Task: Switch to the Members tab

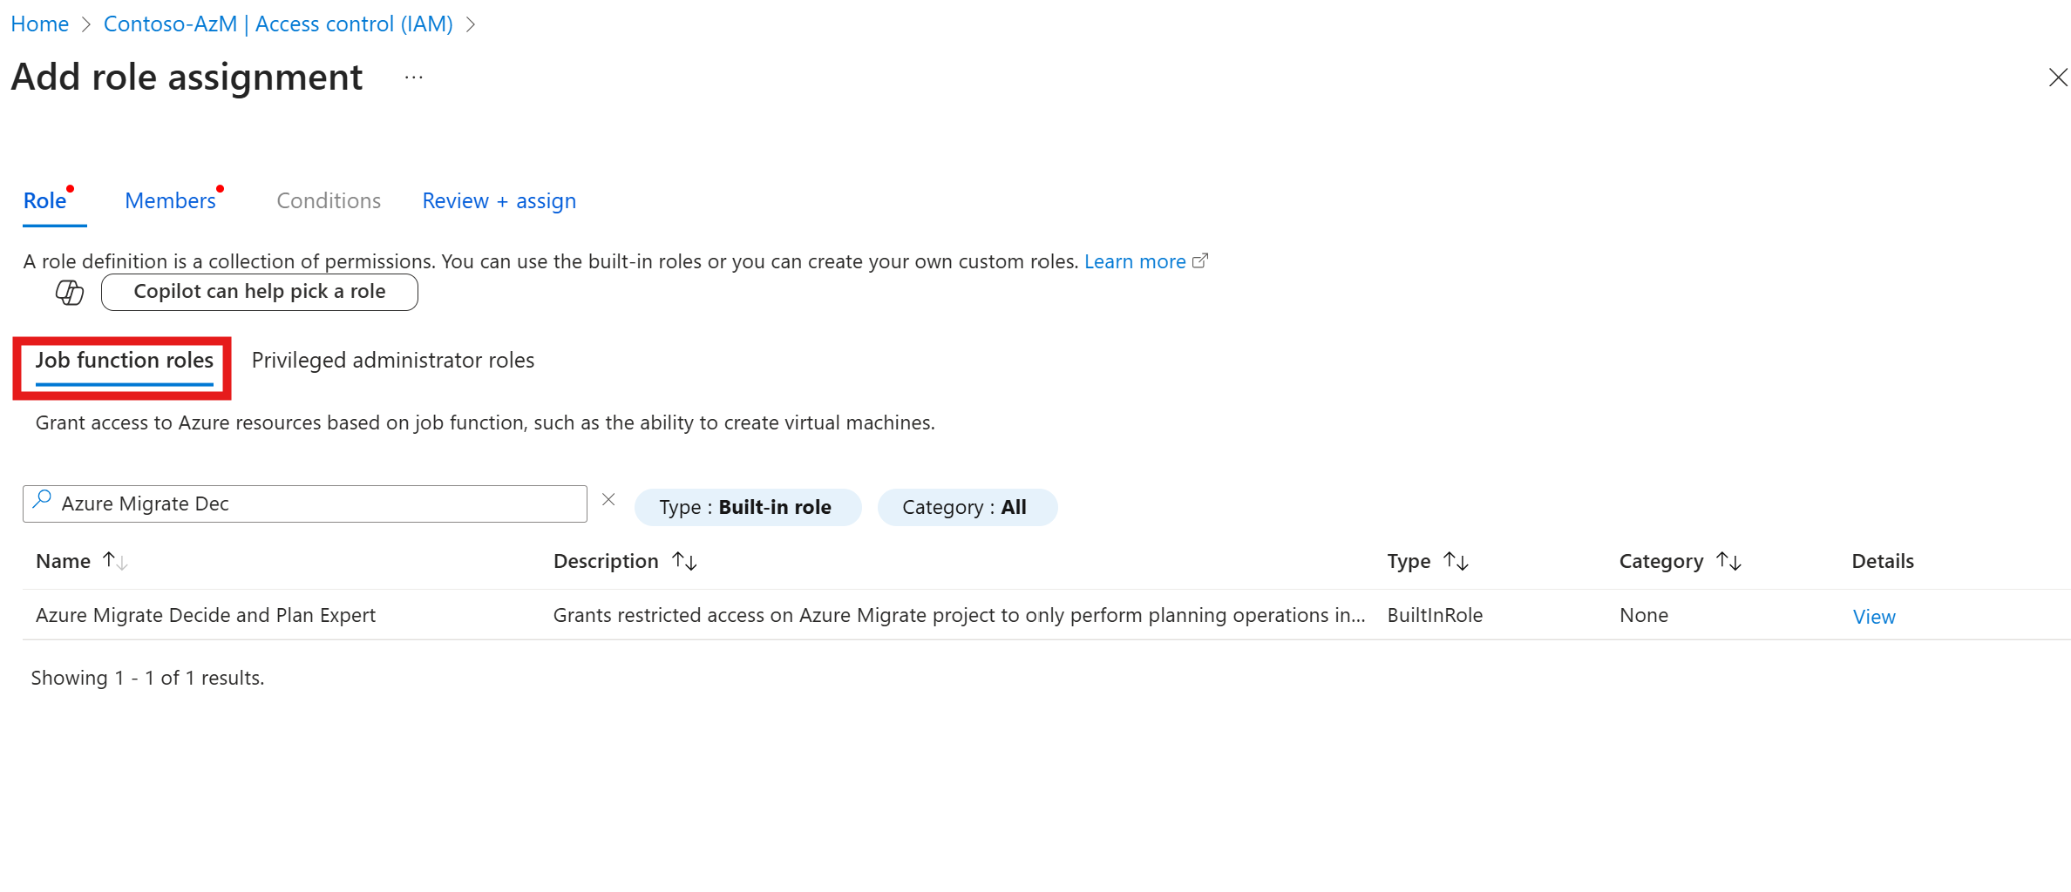Action: (x=171, y=201)
